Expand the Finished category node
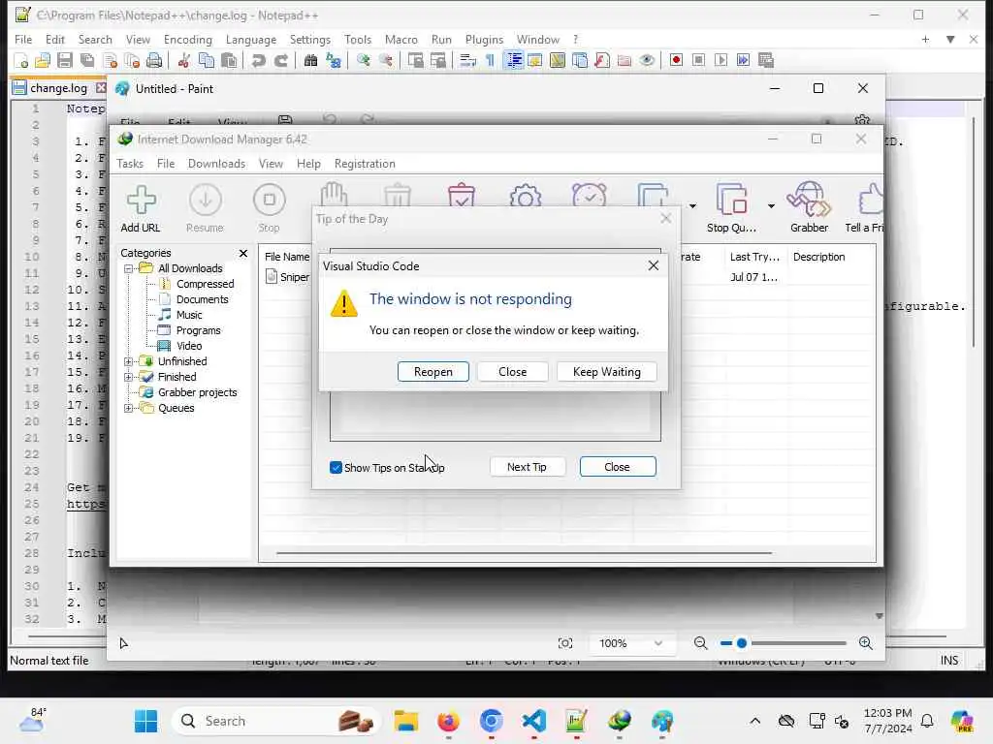This screenshot has height=744, width=993. [x=129, y=377]
